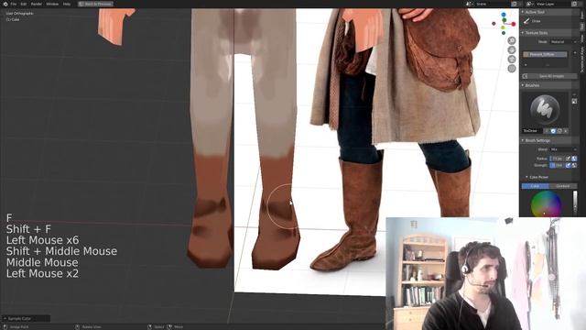The width and height of the screenshot is (586, 330).
Task: Toggle perspective/orthographic grid gizmo button
Action: pyautogui.click(x=512, y=69)
